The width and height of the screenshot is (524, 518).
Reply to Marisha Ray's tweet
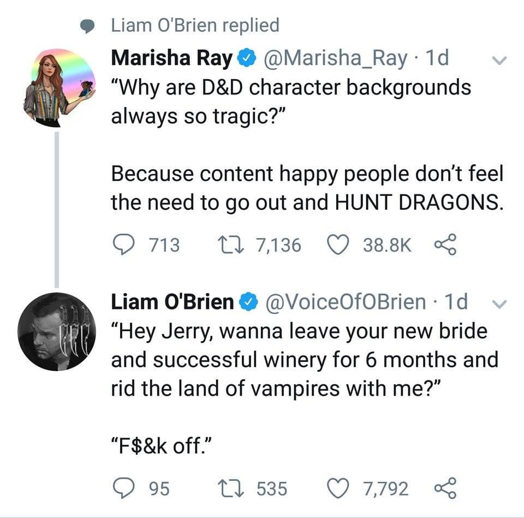tap(124, 245)
